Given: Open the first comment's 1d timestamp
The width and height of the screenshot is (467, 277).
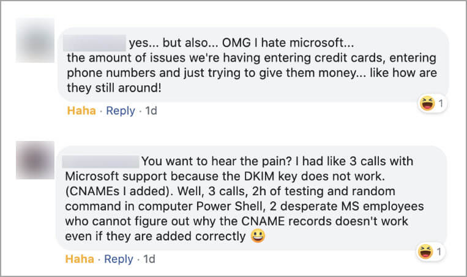Looking at the screenshot, I should coord(151,111).
